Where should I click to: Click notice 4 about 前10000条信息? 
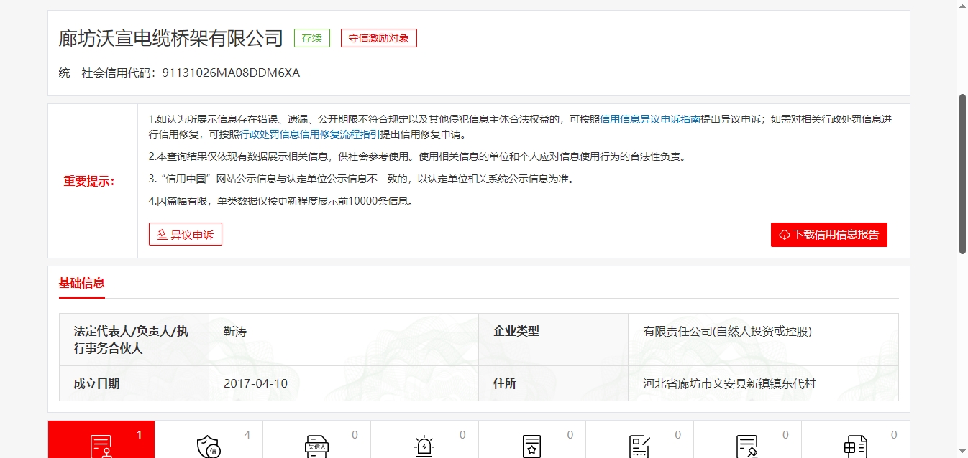click(x=282, y=201)
